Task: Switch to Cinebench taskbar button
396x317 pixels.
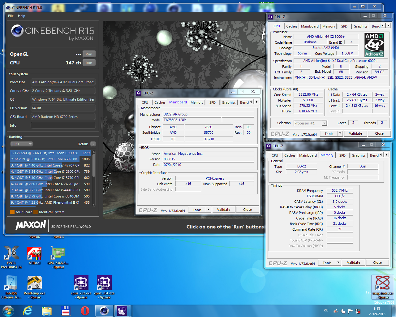Action: coord(104,311)
